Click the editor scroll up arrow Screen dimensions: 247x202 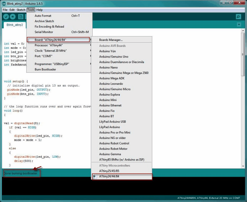point(243,31)
